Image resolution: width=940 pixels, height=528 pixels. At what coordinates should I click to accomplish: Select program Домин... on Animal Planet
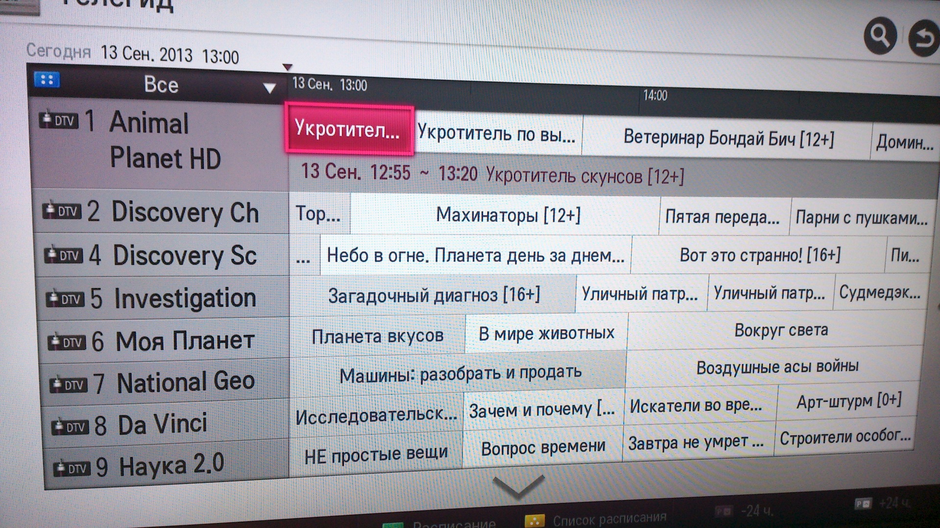coord(905,143)
